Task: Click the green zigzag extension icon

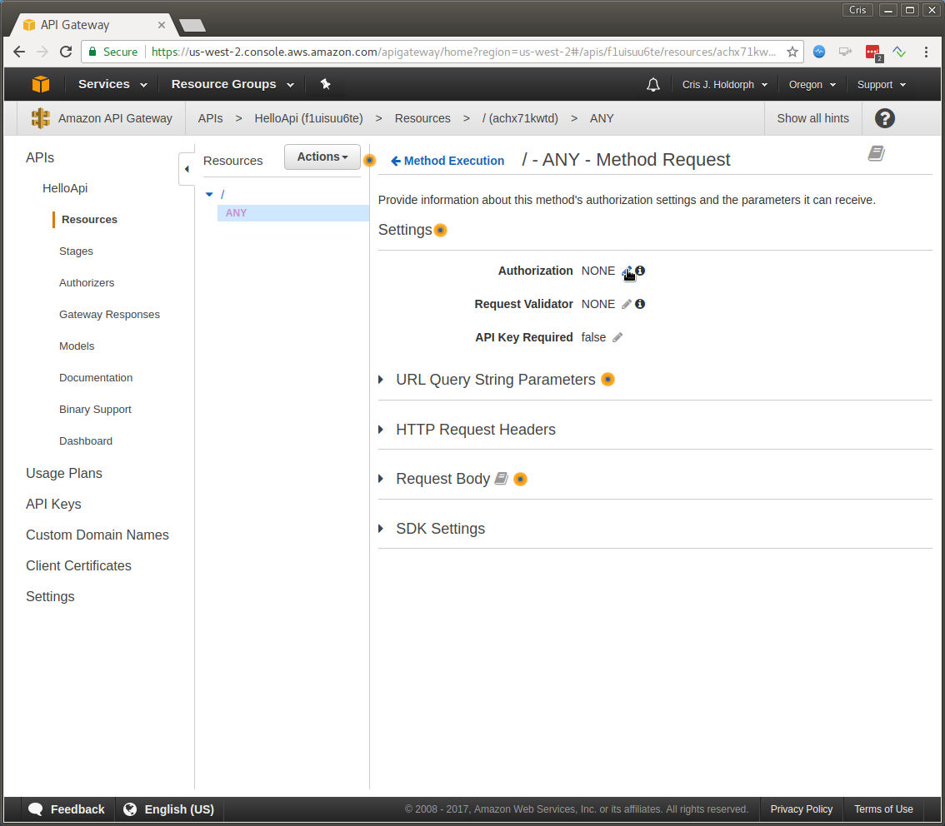Action: 899,52
